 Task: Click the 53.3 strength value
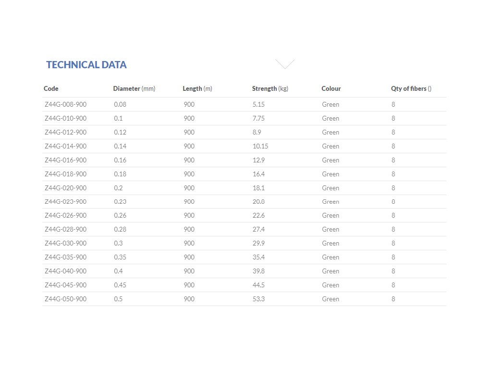258,299
